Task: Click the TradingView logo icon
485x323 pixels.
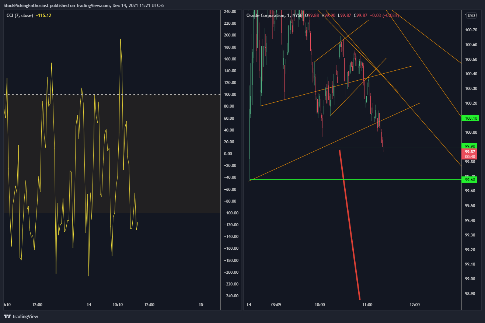Action: click(x=7, y=316)
